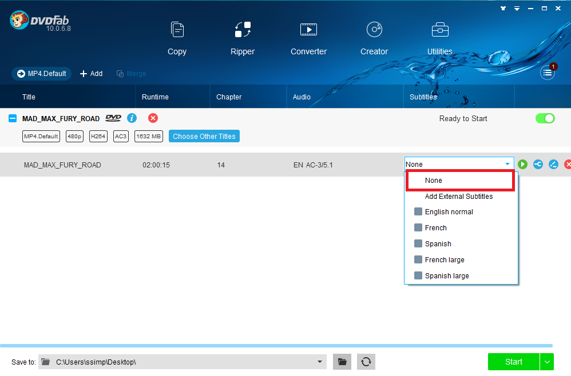Preview the title with green play button
571x376 pixels.
[x=522, y=165]
